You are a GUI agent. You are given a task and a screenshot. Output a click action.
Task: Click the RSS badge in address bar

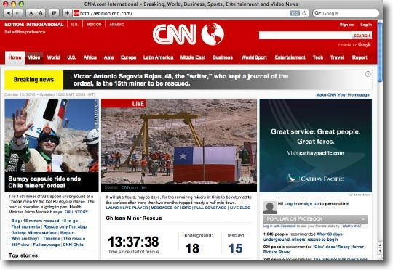(295, 13)
